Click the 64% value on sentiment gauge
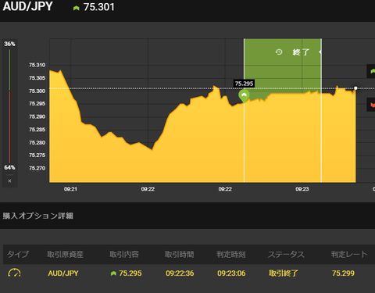The height and width of the screenshot is (293, 375). click(x=9, y=167)
